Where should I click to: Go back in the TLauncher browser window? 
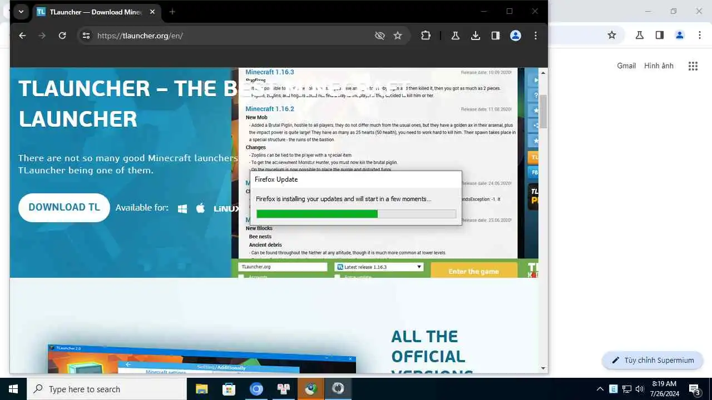click(22, 36)
